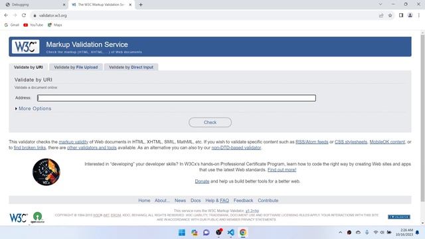Viewport: 425px width, 239px height.
Task: Open Feedback in footer menu
Action: (243, 200)
